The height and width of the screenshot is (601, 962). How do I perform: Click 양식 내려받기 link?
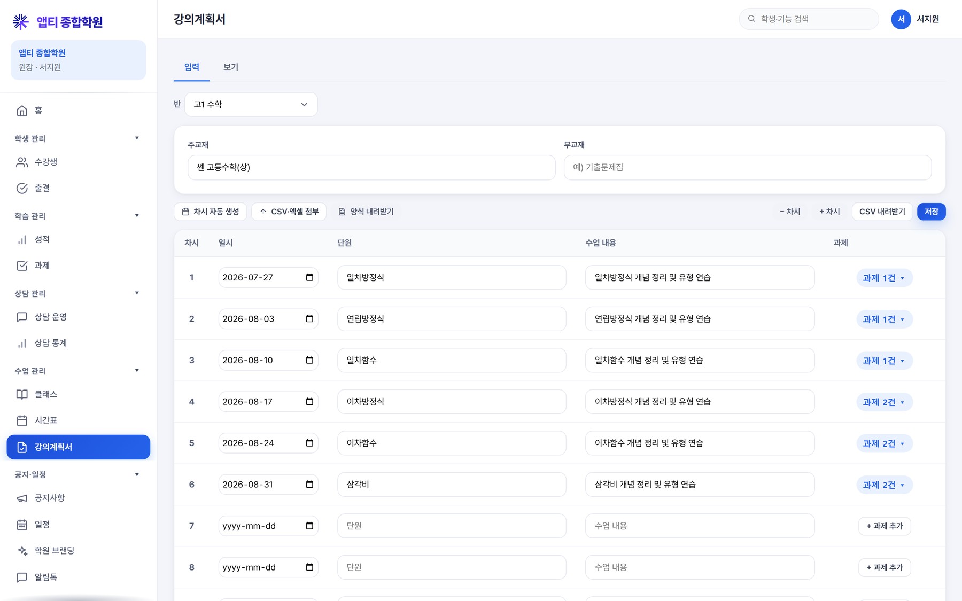tap(366, 212)
